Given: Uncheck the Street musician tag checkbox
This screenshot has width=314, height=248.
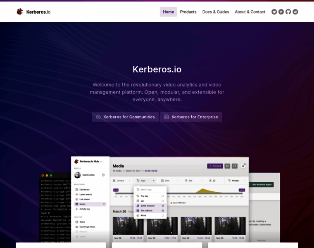Looking at the screenshot, I should [163, 206].
